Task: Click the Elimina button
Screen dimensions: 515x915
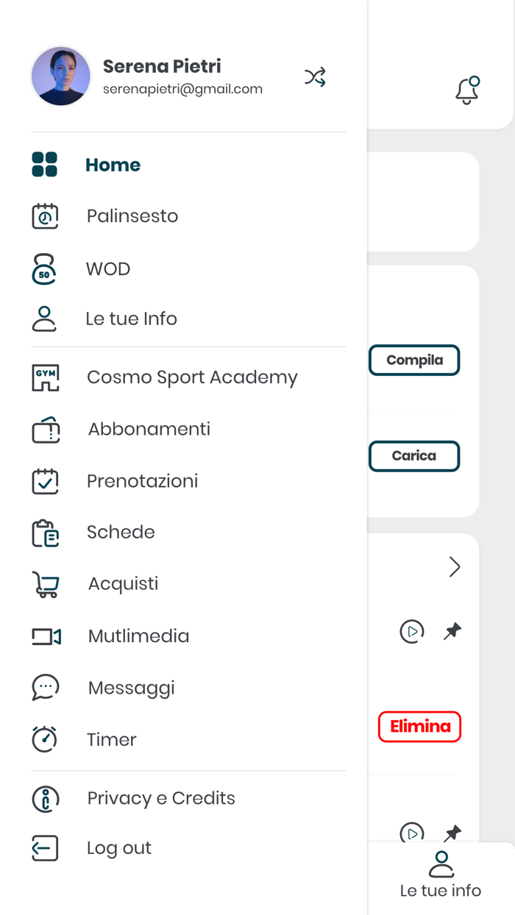Action: 419,727
